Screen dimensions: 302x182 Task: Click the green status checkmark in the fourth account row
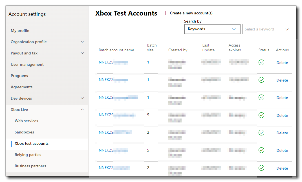[261, 115]
